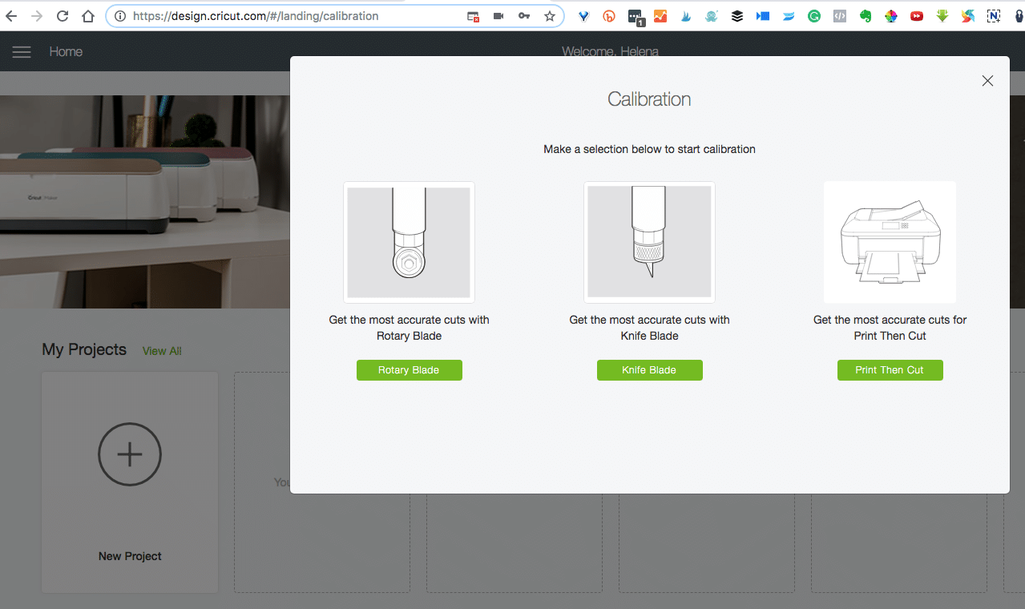The height and width of the screenshot is (609, 1025).
Task: Open the Evernote elephant extension icon
Action: (866, 16)
